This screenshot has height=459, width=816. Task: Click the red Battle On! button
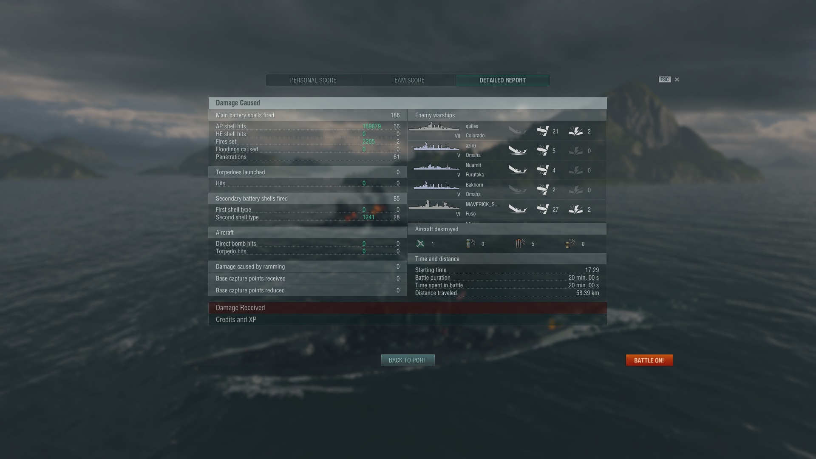tap(649, 360)
